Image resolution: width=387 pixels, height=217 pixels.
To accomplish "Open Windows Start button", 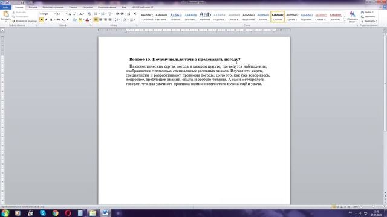I will click(5, 213).
